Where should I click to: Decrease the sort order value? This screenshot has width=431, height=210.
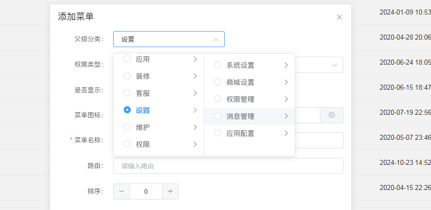[122, 191]
